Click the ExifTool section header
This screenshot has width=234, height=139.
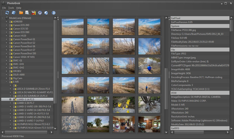tap(200, 18)
